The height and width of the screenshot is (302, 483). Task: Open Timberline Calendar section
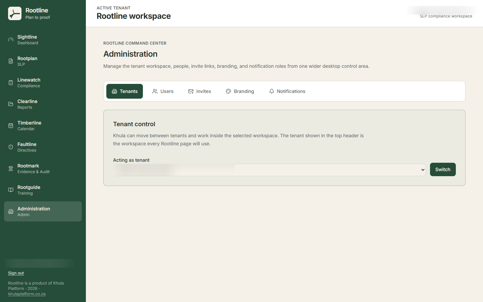[43, 125]
